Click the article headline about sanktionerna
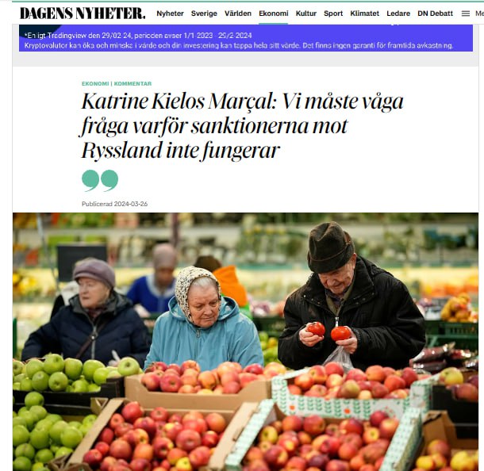This screenshot has height=471, width=484. pyautogui.click(x=242, y=126)
